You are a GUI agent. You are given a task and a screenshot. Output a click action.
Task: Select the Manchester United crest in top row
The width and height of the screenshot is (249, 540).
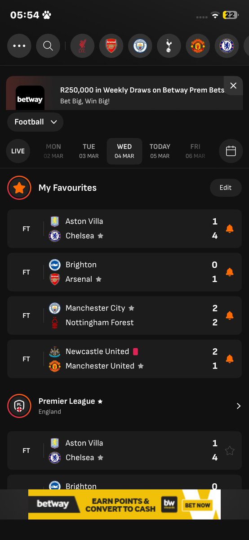pyautogui.click(x=198, y=46)
